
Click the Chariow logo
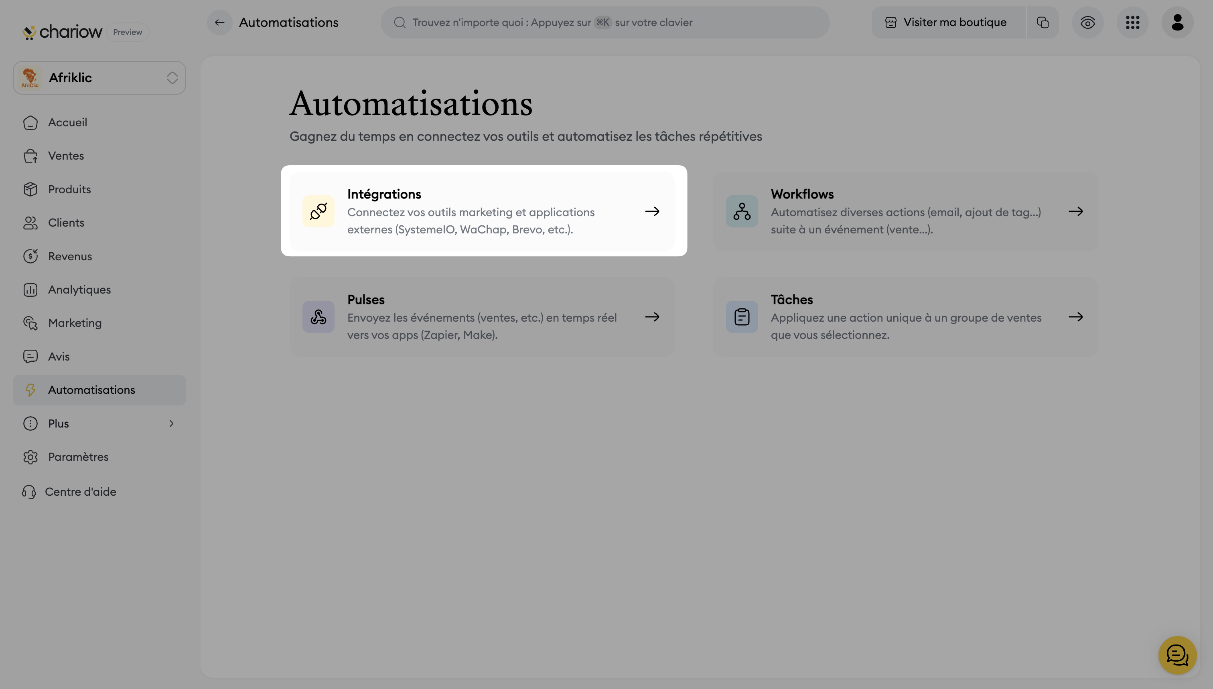pyautogui.click(x=63, y=32)
